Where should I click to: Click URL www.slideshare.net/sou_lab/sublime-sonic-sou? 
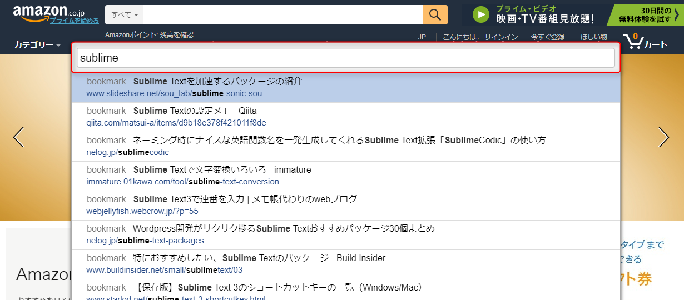(174, 93)
